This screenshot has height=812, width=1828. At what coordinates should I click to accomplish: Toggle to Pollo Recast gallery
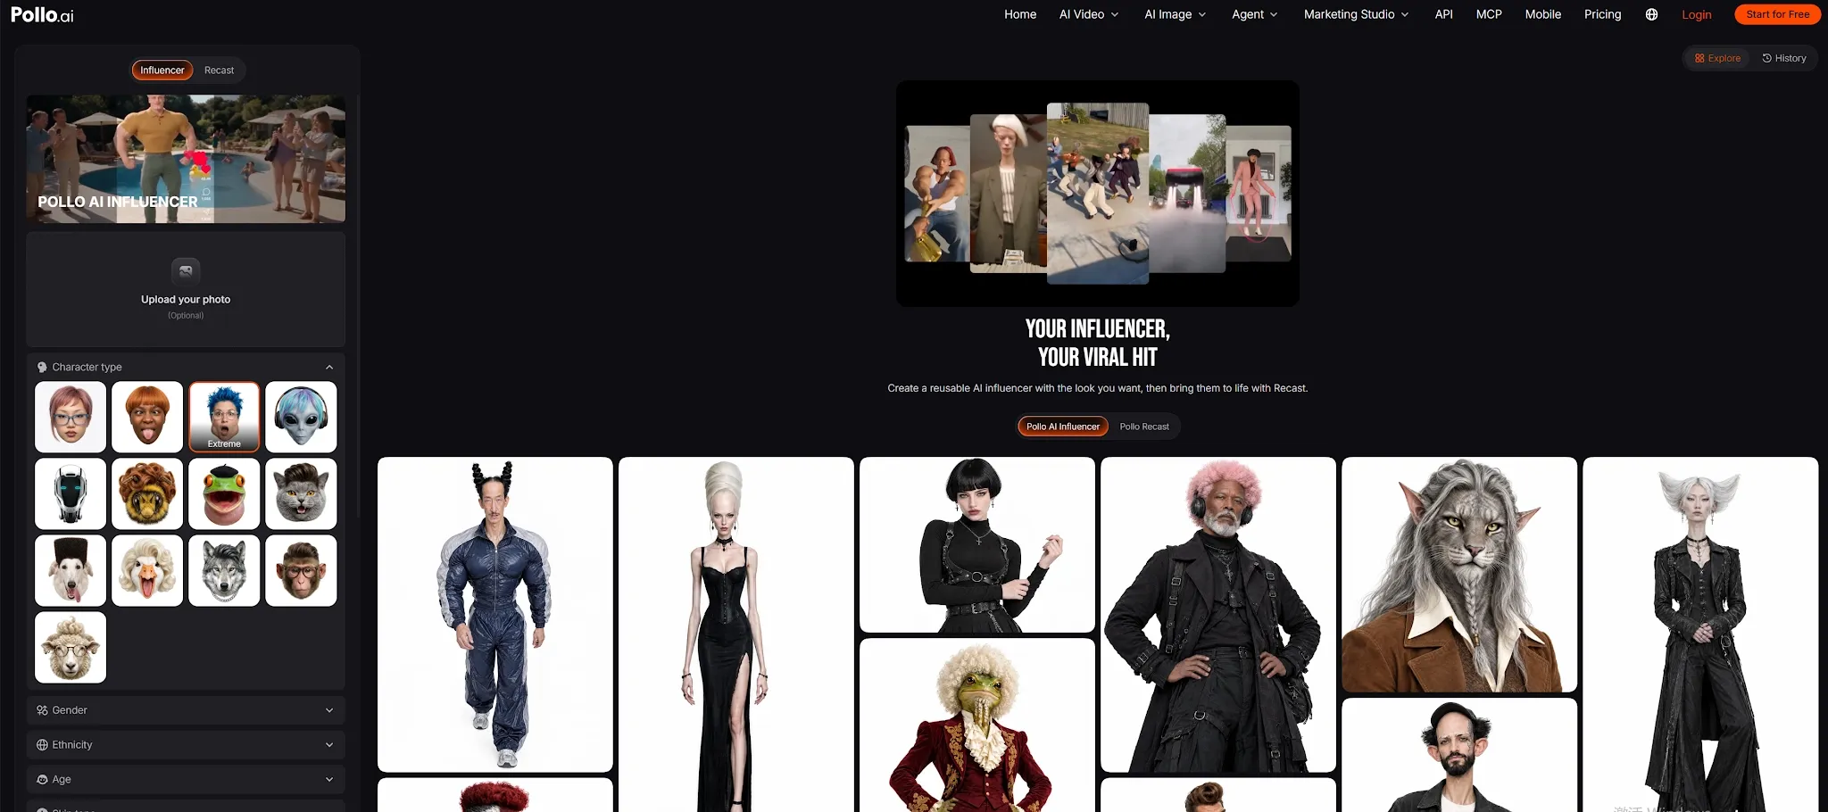click(x=1144, y=427)
